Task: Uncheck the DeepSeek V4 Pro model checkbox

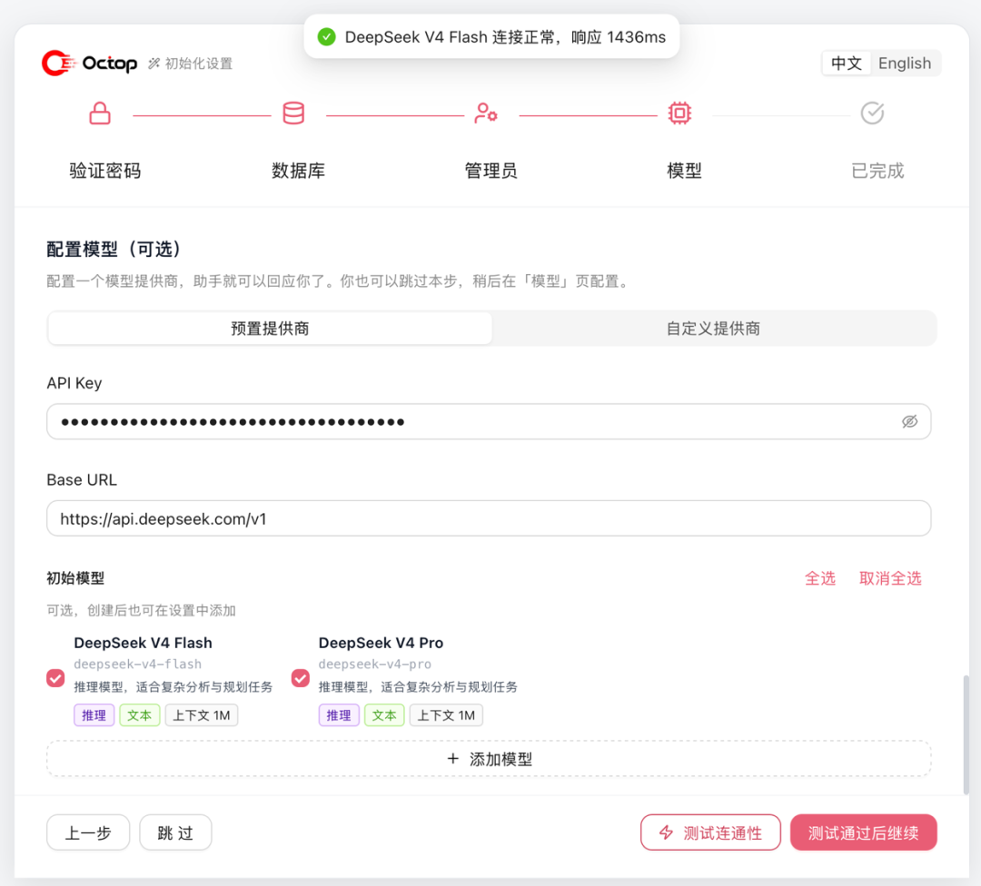Action: [x=301, y=678]
